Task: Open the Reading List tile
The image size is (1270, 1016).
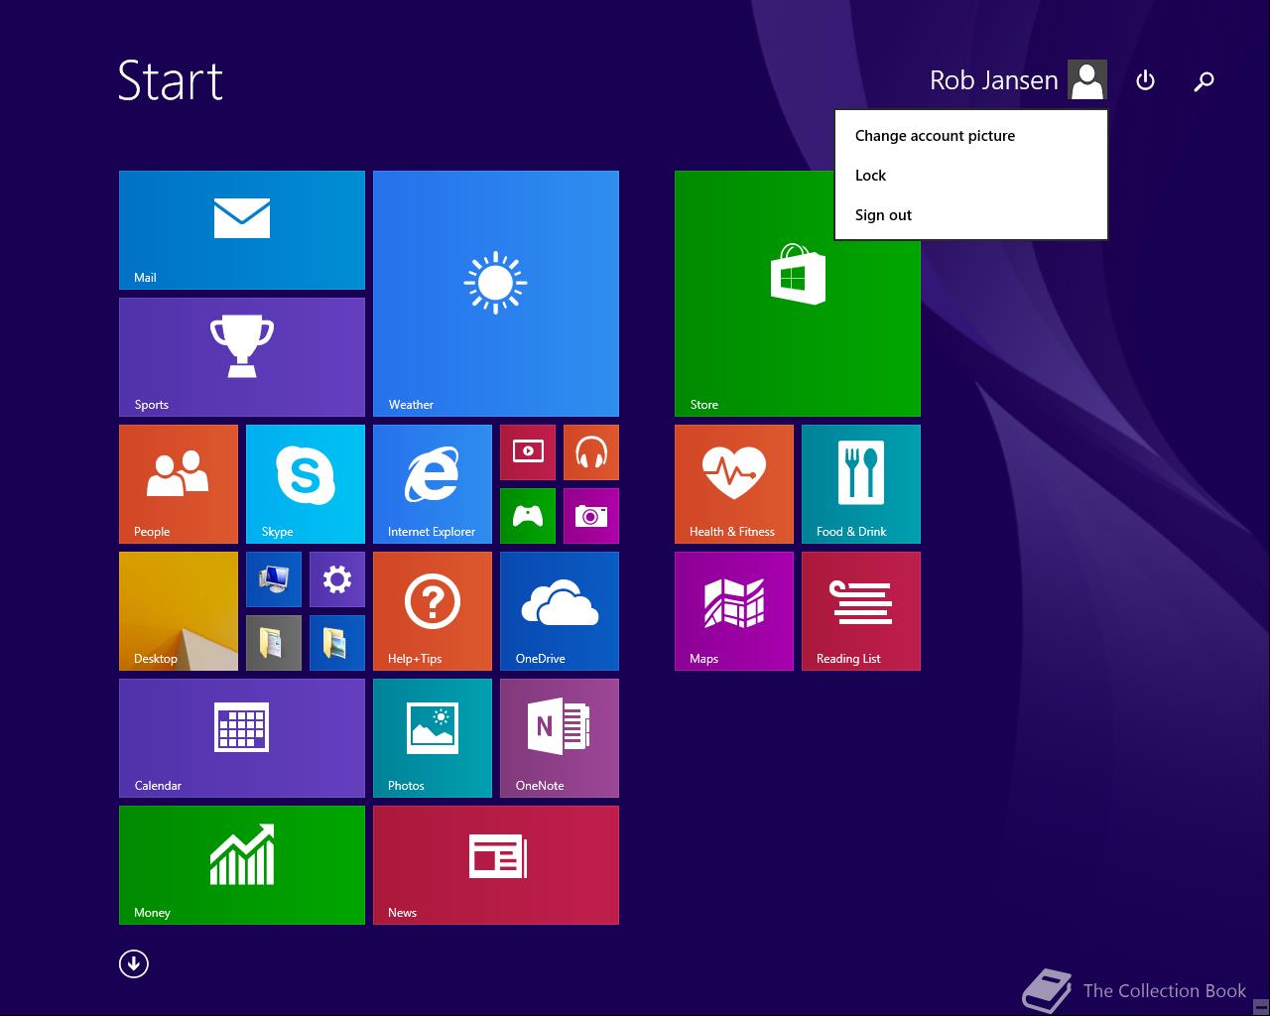Action: (861, 611)
